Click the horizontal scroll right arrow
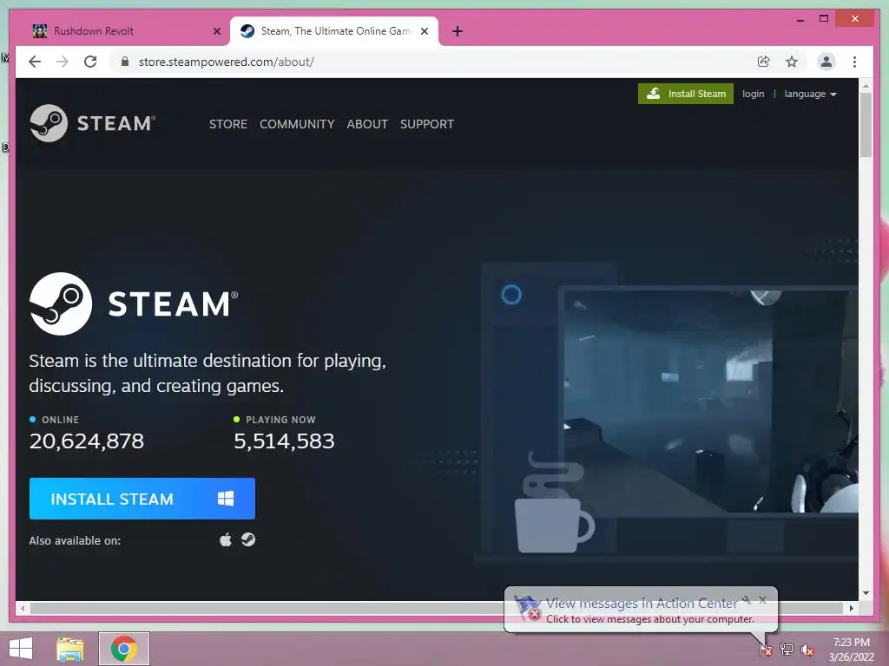Viewport: 889px width, 666px height. pyautogui.click(x=851, y=608)
